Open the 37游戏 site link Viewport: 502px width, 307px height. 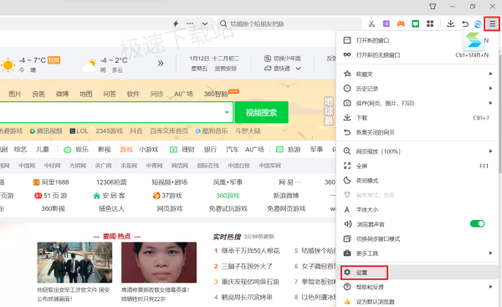(167, 196)
